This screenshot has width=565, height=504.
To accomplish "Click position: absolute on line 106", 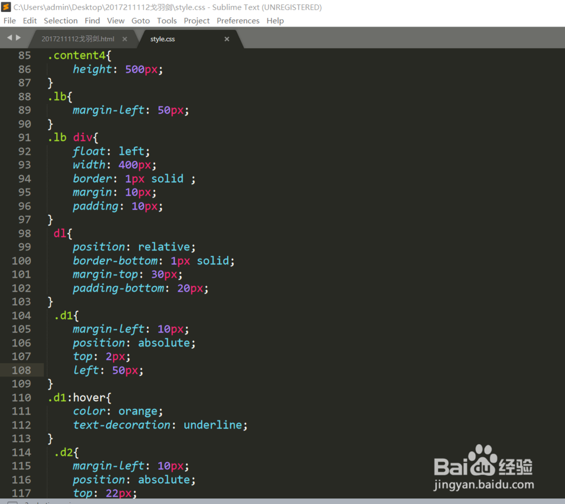I will pyautogui.click(x=134, y=343).
